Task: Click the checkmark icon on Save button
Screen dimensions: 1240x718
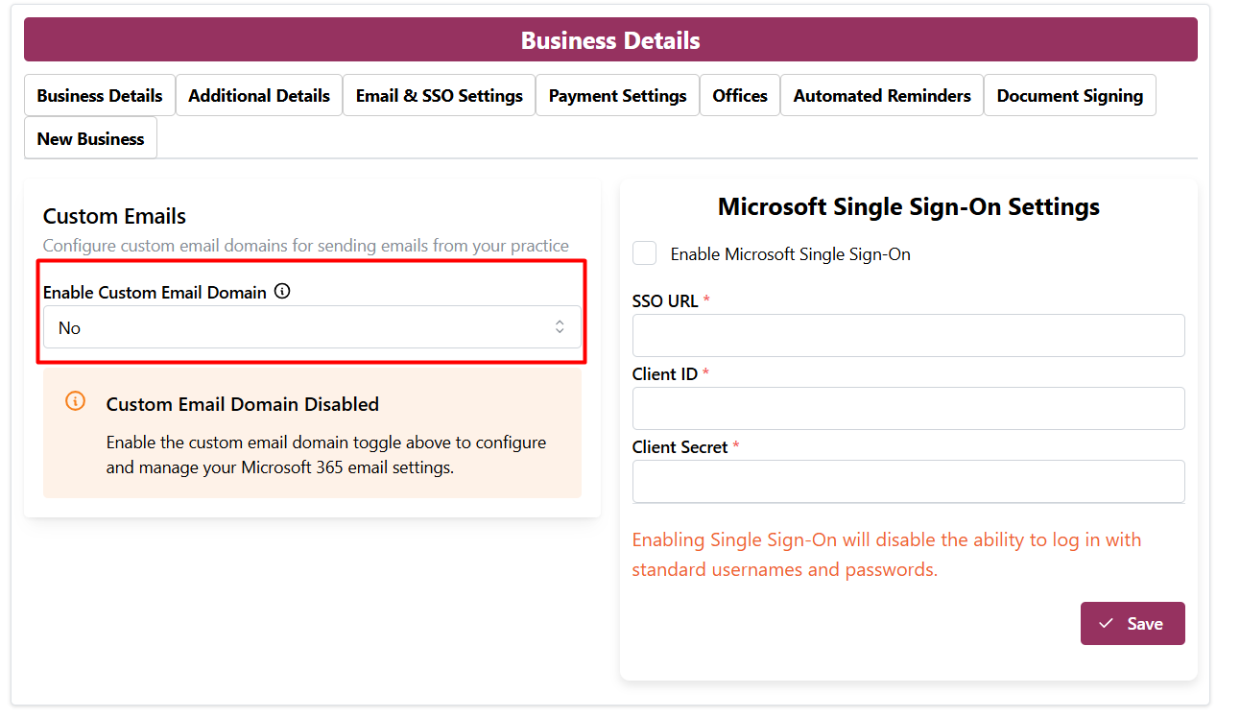Action: click(1107, 624)
